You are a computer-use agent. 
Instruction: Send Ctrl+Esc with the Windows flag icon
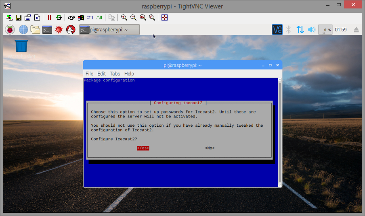click(x=81, y=18)
